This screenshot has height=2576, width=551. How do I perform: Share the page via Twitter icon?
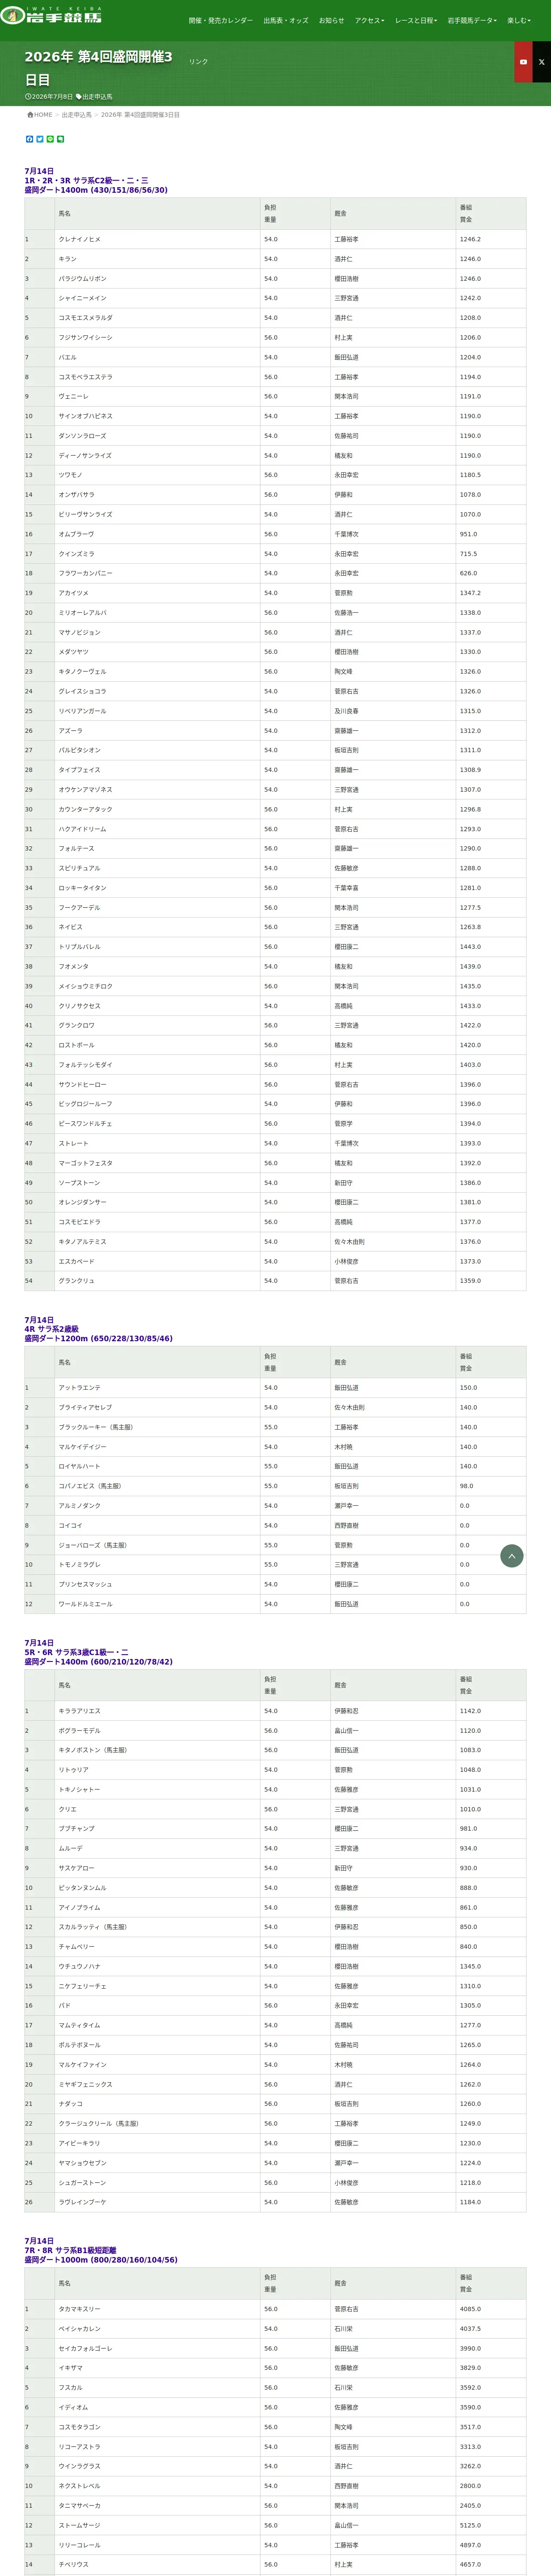pyautogui.click(x=40, y=139)
